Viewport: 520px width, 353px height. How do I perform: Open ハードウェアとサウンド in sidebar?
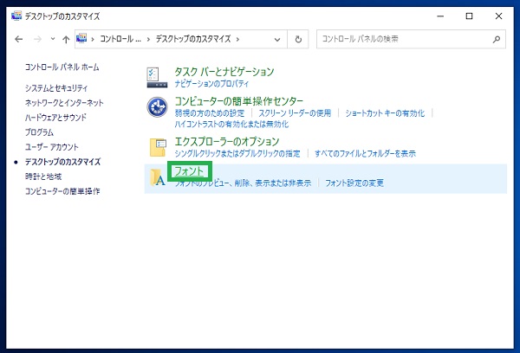55,118
